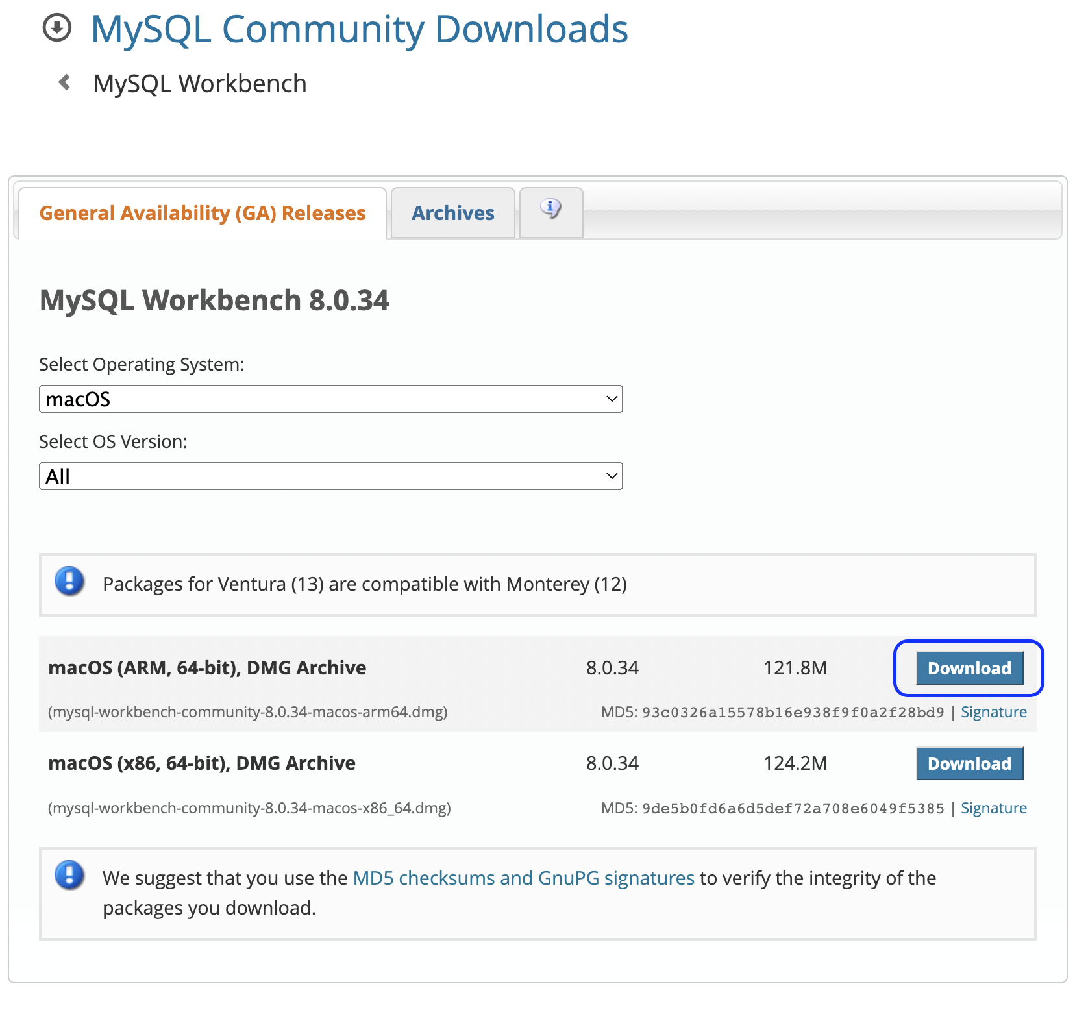Viewport: 1075px width, 1010px height.
Task: Click the MySQL Workbench breadcrumb label
Action: click(199, 83)
